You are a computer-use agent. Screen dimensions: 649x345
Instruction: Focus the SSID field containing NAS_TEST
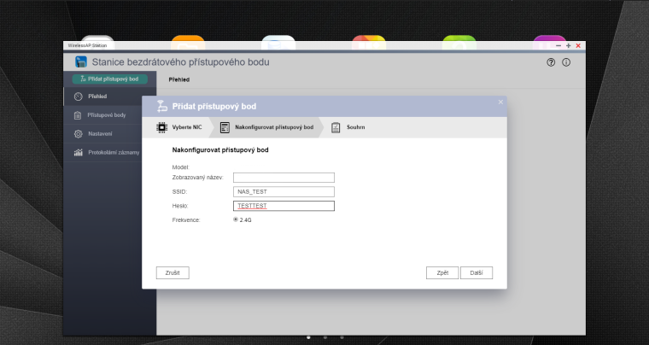[x=284, y=191]
